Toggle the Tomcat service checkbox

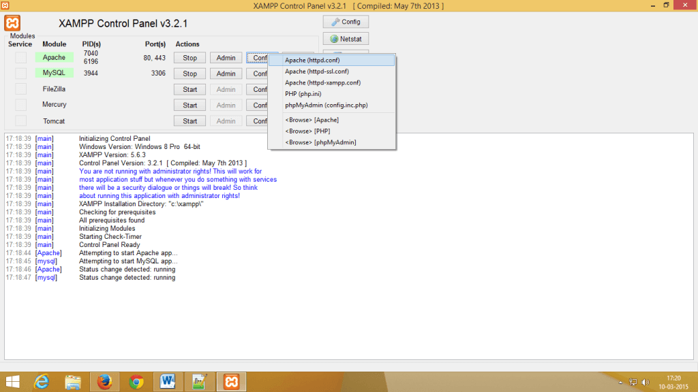21,121
